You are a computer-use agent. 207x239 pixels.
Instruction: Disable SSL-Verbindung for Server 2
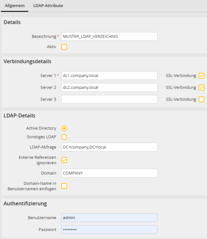coord(202,88)
